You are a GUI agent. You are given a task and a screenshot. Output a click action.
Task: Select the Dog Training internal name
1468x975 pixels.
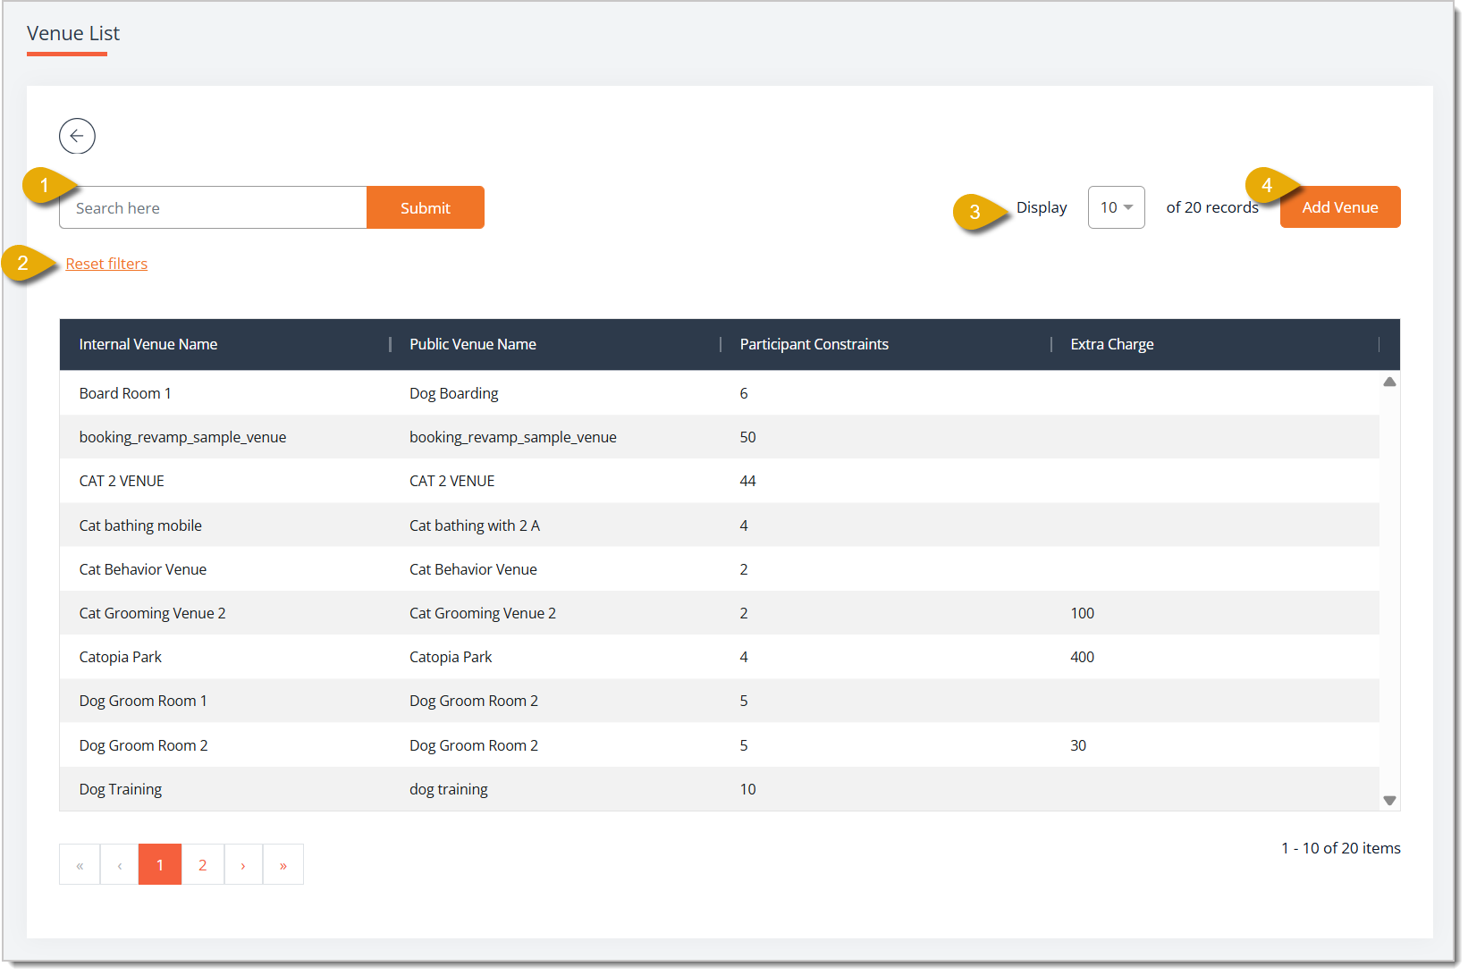pos(121,789)
